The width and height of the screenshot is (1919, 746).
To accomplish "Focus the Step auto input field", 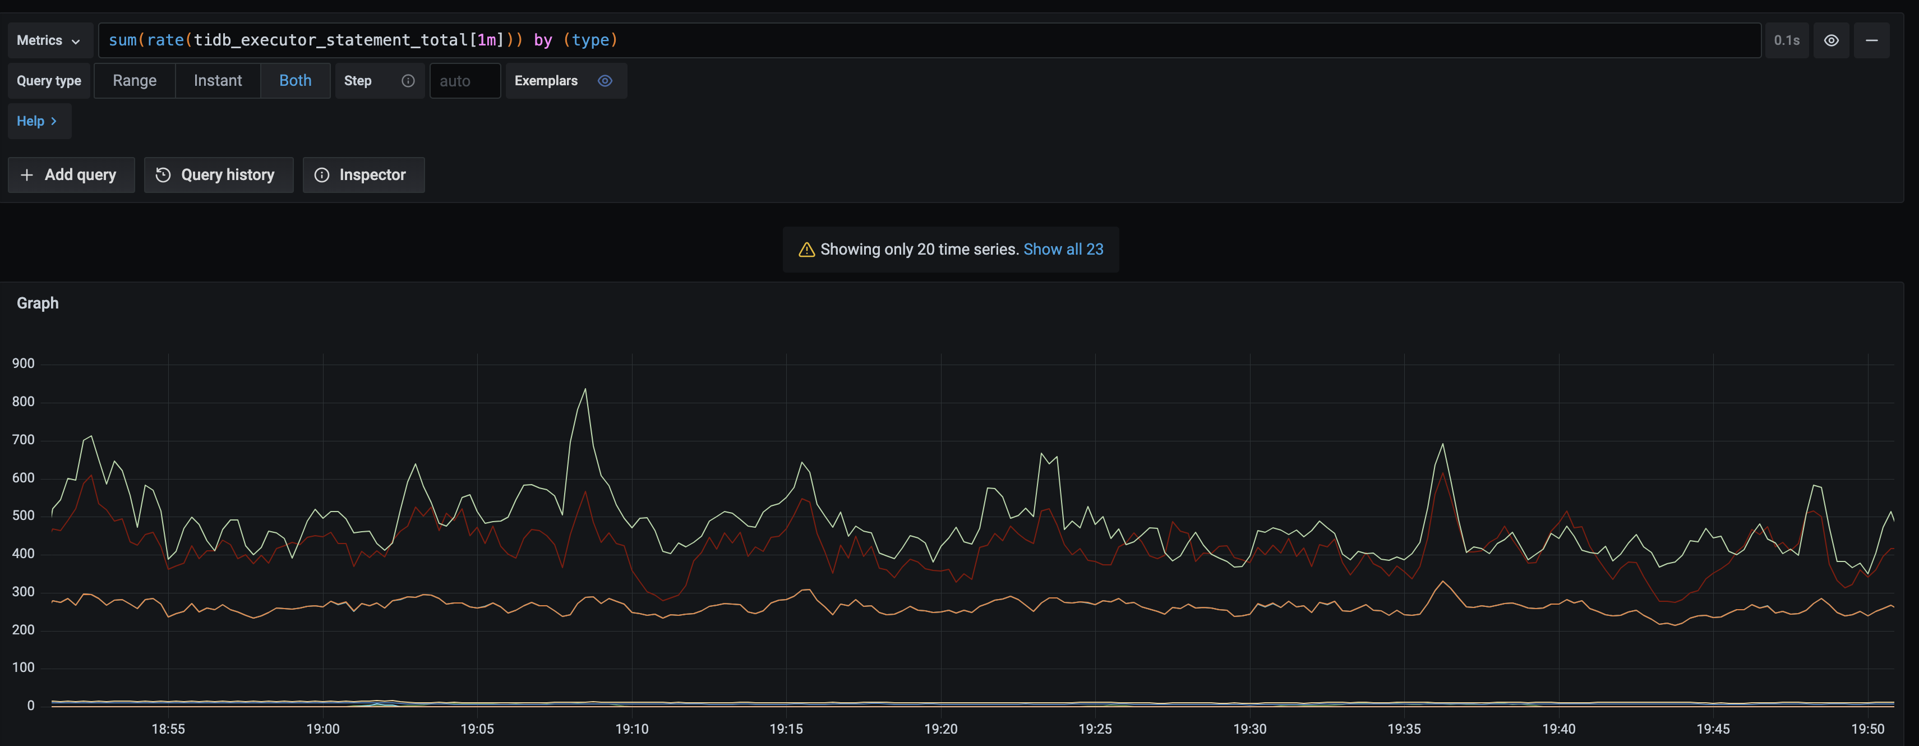I will point(464,80).
